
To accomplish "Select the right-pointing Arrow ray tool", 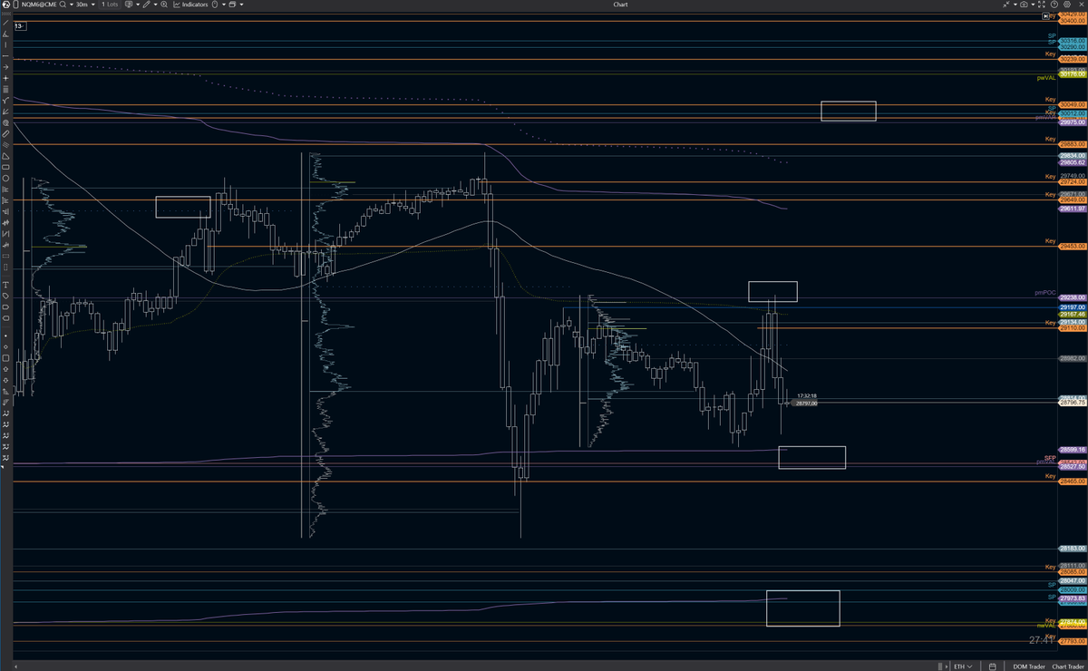I will click(x=6, y=67).
